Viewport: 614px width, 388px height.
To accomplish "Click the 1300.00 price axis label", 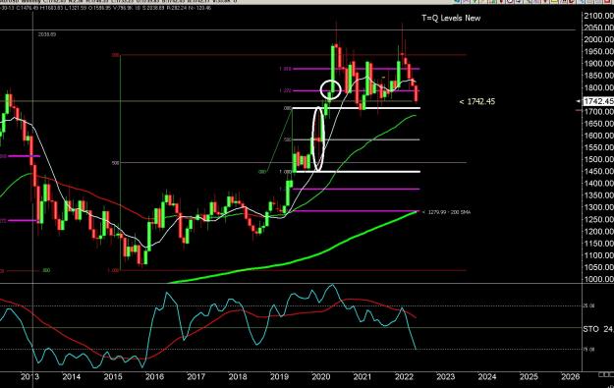I will click(598, 207).
